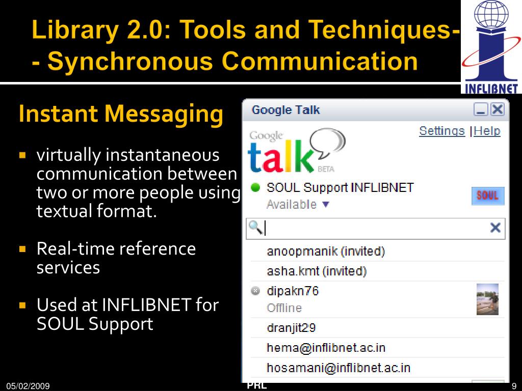Image resolution: width=522 pixels, height=391 pixels.
Task: Click the virtually instantaneous communication bullet
Action: pos(138,183)
